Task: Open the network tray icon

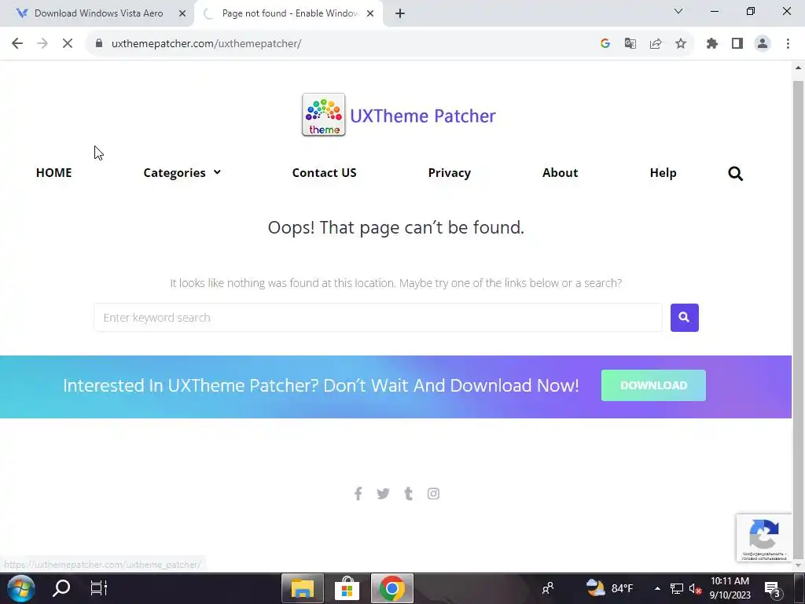Action: pyautogui.click(x=677, y=588)
